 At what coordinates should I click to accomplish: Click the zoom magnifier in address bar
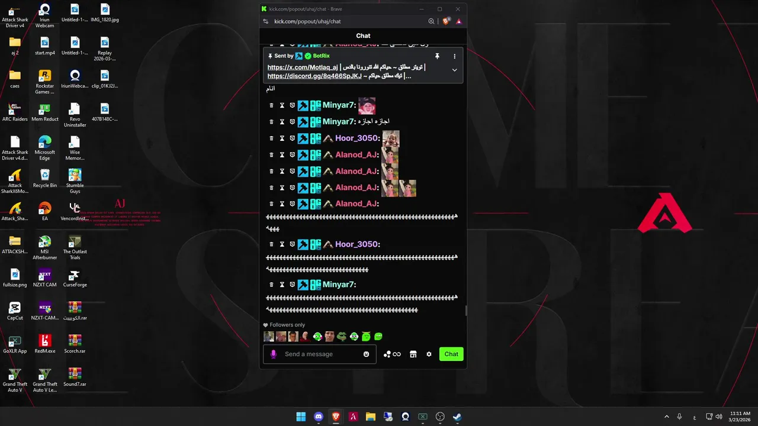[x=431, y=21]
